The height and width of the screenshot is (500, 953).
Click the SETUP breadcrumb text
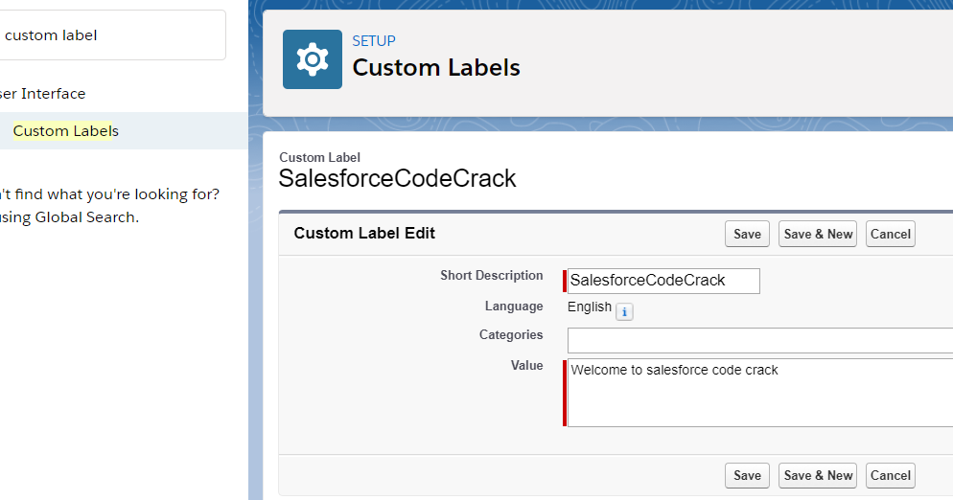click(374, 40)
